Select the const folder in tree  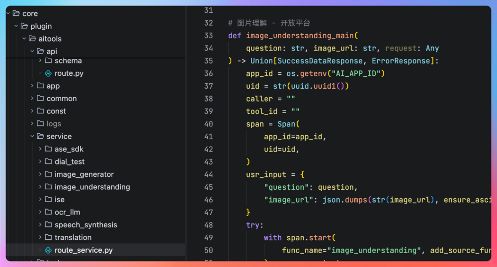click(x=56, y=111)
